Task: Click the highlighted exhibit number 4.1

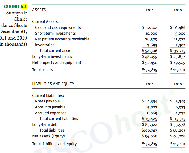Action: coord(24,6)
